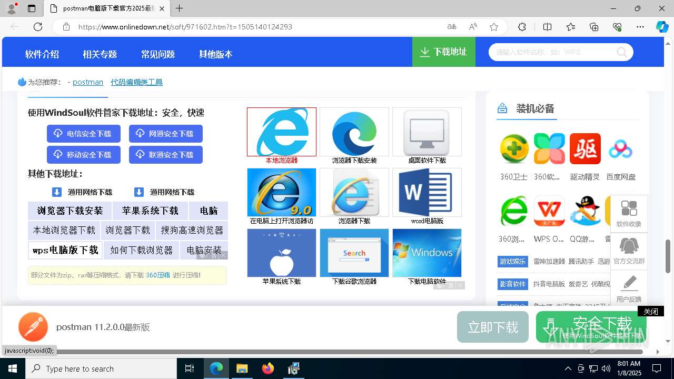Open File Explorer from the taskbar
674x379 pixels.
(242, 368)
